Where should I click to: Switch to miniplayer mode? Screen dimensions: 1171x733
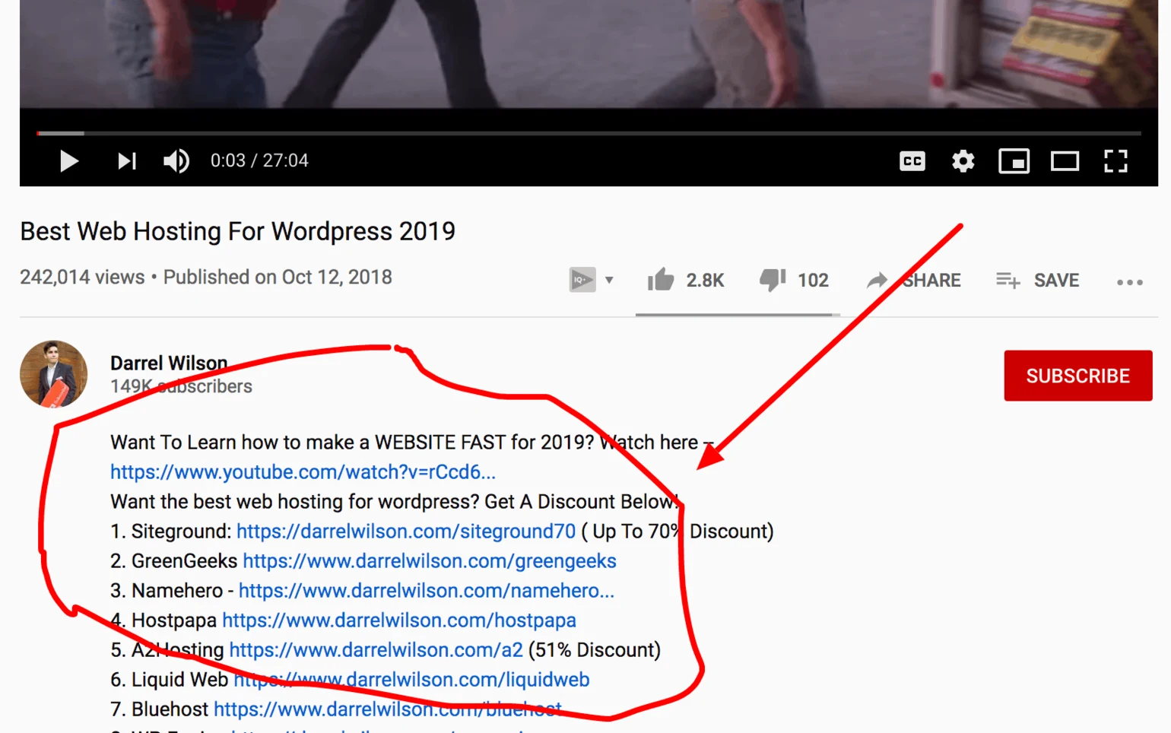1014,161
